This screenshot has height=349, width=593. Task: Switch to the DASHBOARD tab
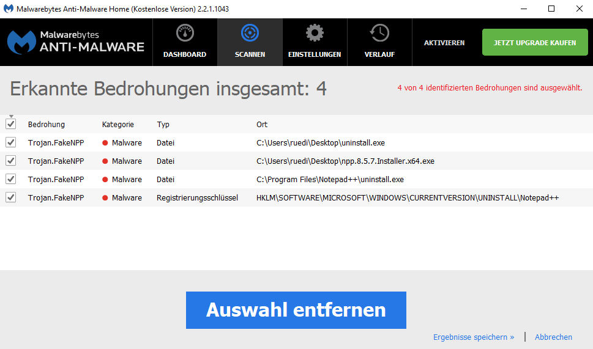pos(185,42)
